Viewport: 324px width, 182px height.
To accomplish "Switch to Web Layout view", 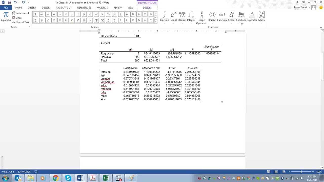I will click(x=284, y=172).
